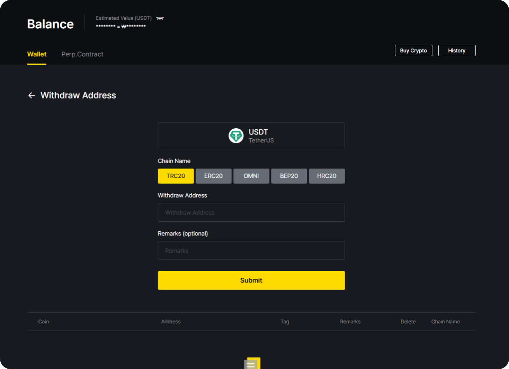509x369 pixels.
Task: Select the OMNI chain option
Action: (251, 176)
